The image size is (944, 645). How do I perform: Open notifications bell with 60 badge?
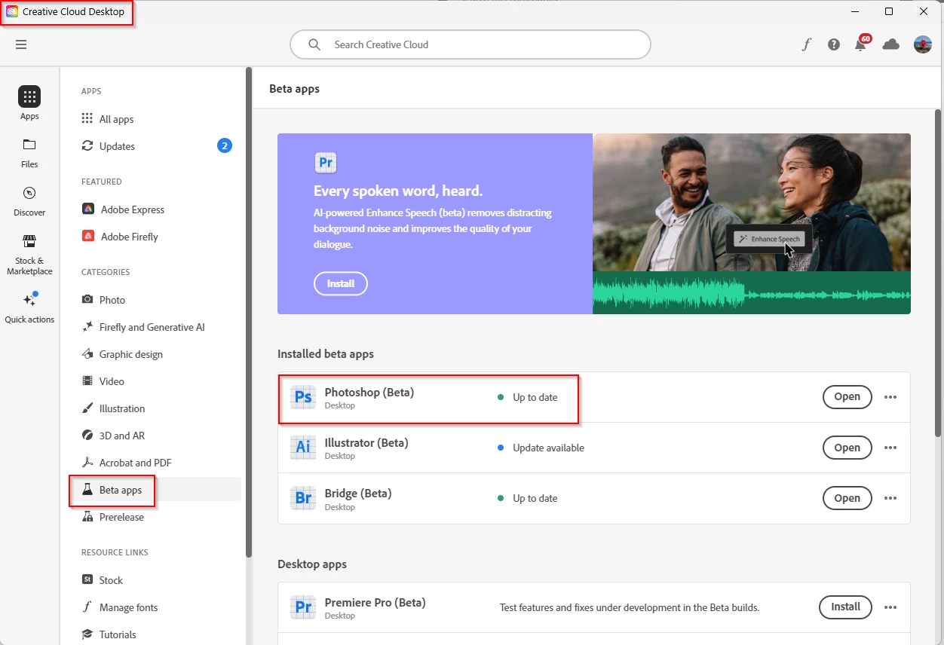click(x=861, y=44)
